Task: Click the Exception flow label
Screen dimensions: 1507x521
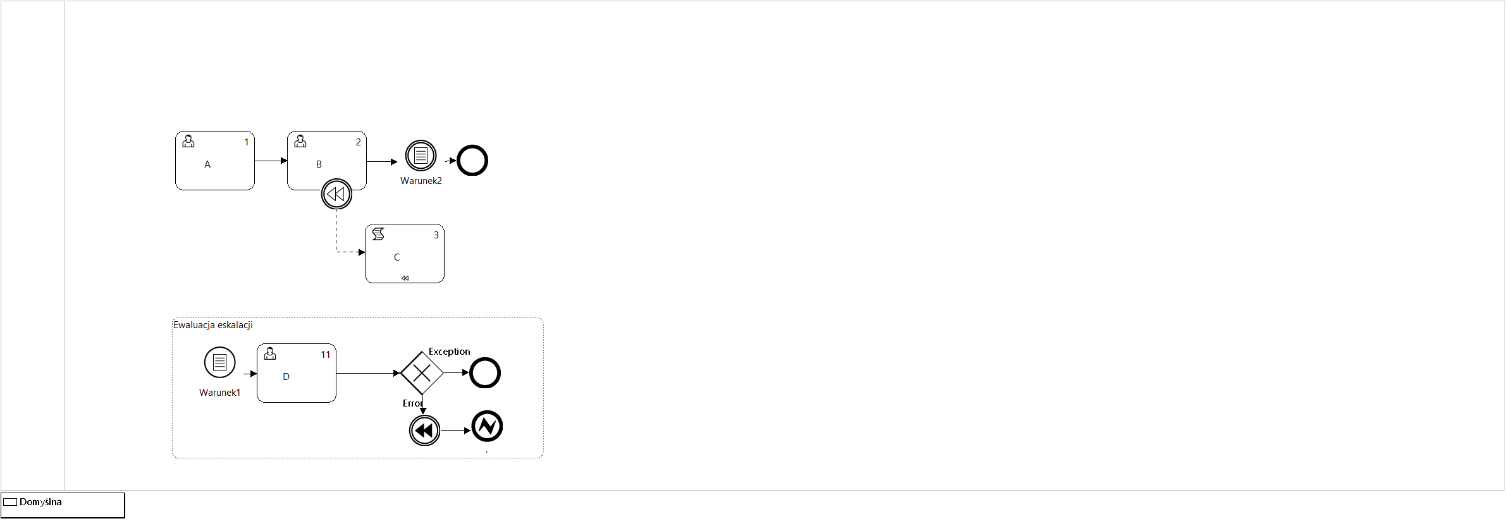Action: coord(449,352)
